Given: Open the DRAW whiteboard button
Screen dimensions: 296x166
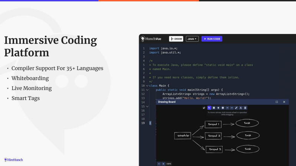Looking at the screenshot, I should pos(176,39).
